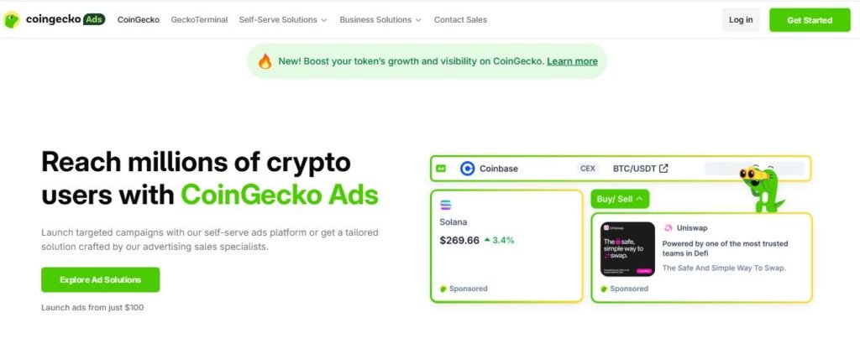This screenshot has height=349, width=860.
Task: Collapse the Buy/ Sell dropdown
Action: click(x=620, y=199)
